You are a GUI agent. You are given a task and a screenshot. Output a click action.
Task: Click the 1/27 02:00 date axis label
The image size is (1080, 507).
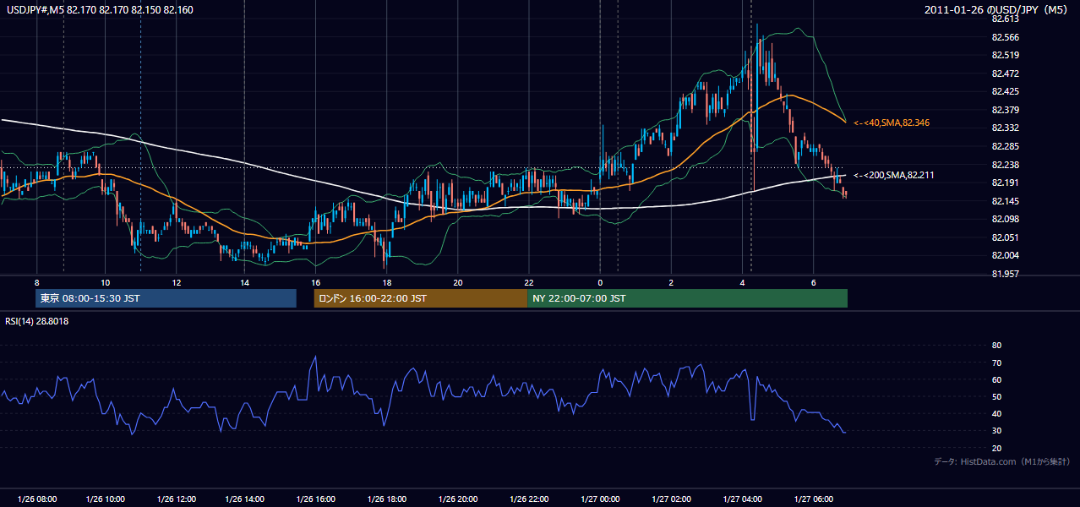tap(671, 499)
